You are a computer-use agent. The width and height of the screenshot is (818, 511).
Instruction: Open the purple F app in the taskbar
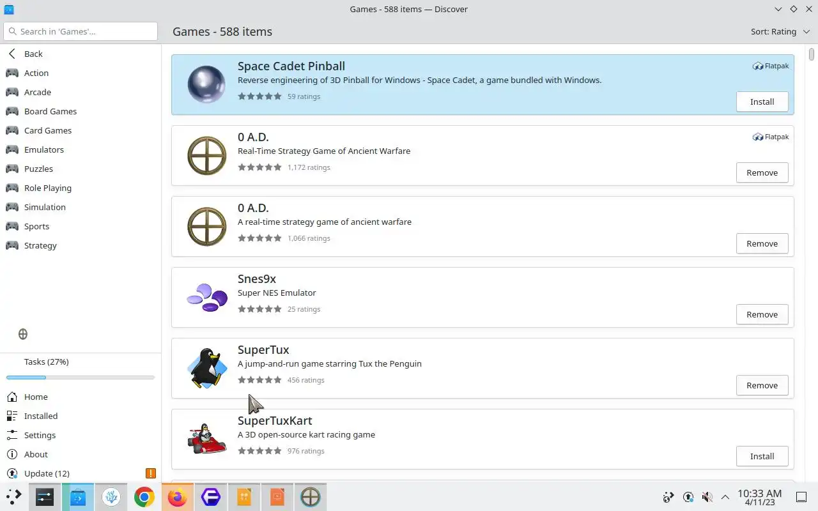(x=211, y=496)
